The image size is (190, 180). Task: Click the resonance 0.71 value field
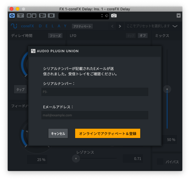click(x=133, y=159)
